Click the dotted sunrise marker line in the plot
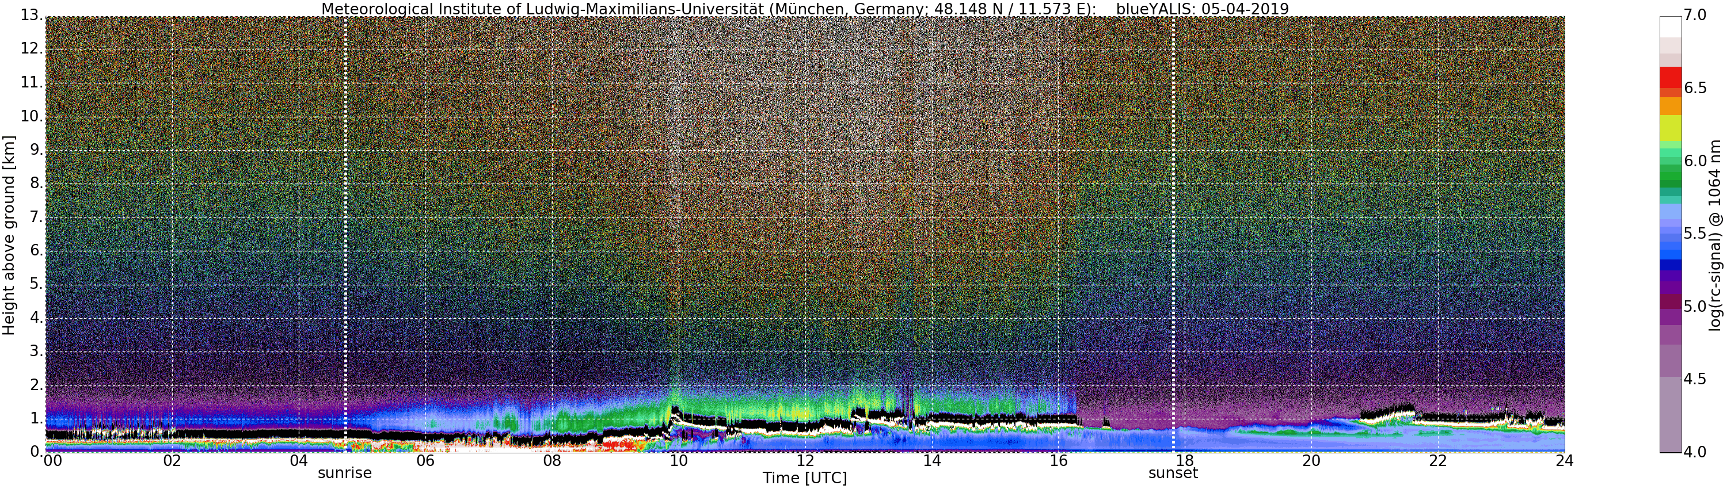This screenshot has height=489, width=1727. [345, 235]
